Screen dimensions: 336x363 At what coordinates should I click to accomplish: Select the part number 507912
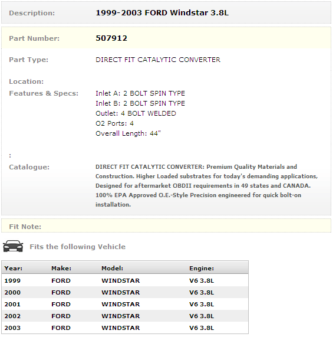point(111,38)
